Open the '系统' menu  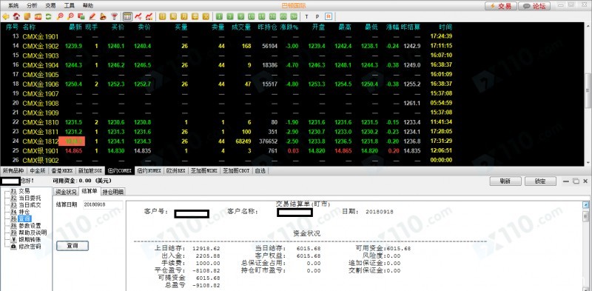pos(13,6)
